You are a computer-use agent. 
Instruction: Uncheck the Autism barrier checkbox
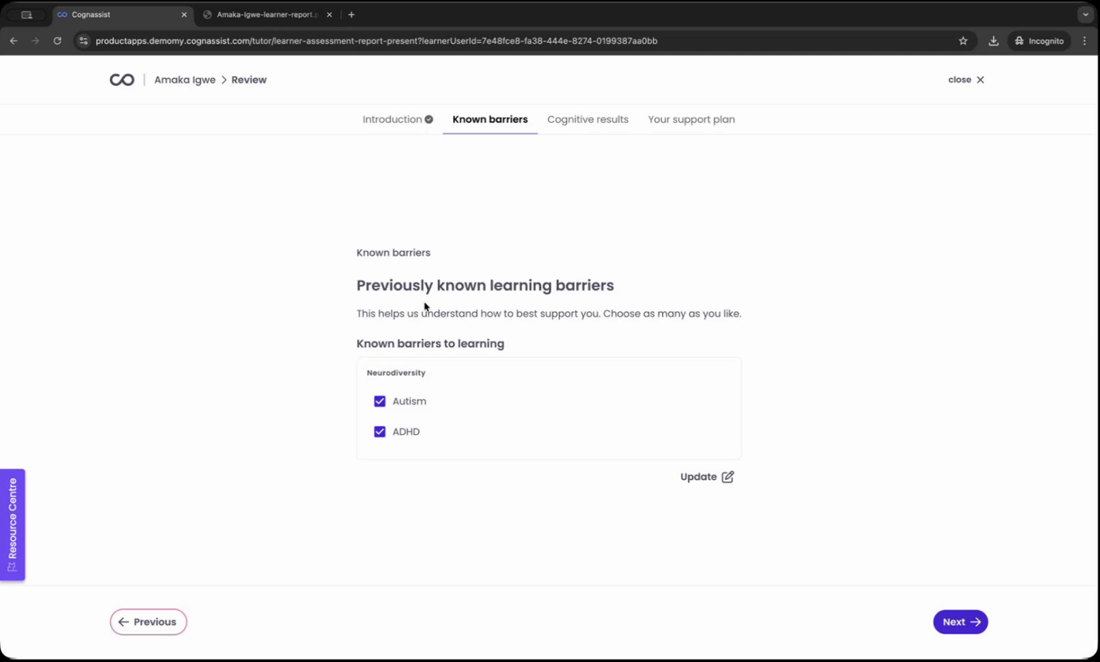pyautogui.click(x=380, y=401)
